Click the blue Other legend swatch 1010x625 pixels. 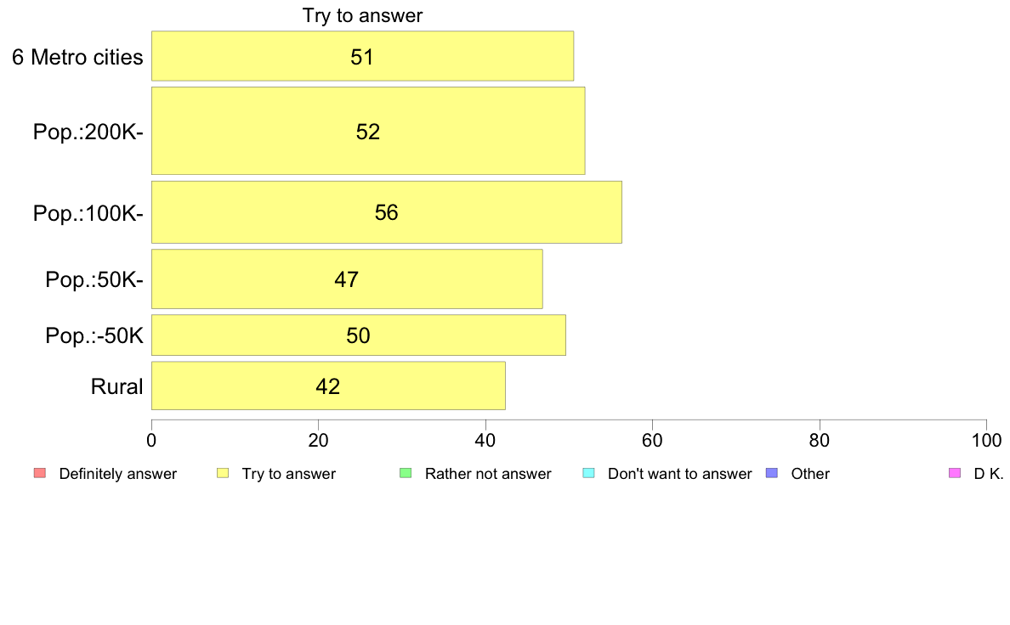[772, 473]
